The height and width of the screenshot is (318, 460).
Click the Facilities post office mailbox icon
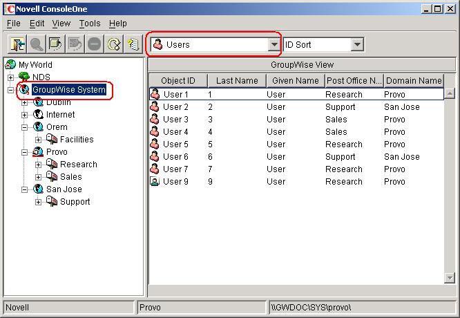(52, 139)
